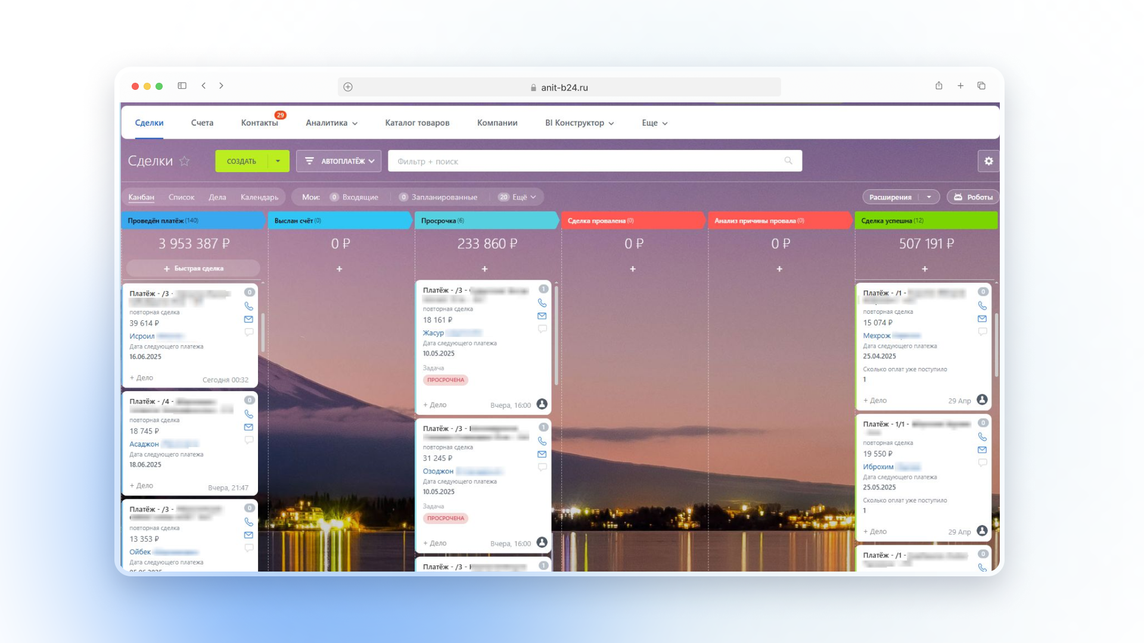
Task: Click the search magnifier in the filter field
Action: coord(788,161)
